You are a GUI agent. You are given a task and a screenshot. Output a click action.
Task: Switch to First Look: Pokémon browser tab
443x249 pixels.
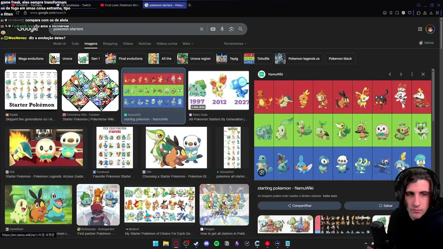click(119, 5)
